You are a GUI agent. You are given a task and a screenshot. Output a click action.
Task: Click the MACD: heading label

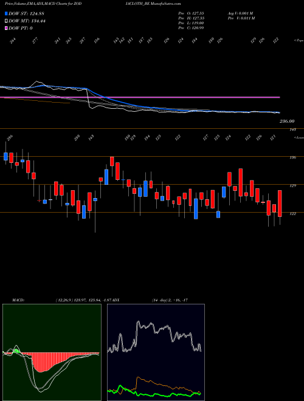(18, 300)
